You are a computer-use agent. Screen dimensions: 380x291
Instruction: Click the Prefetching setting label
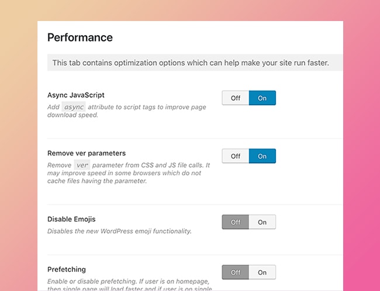tap(67, 269)
